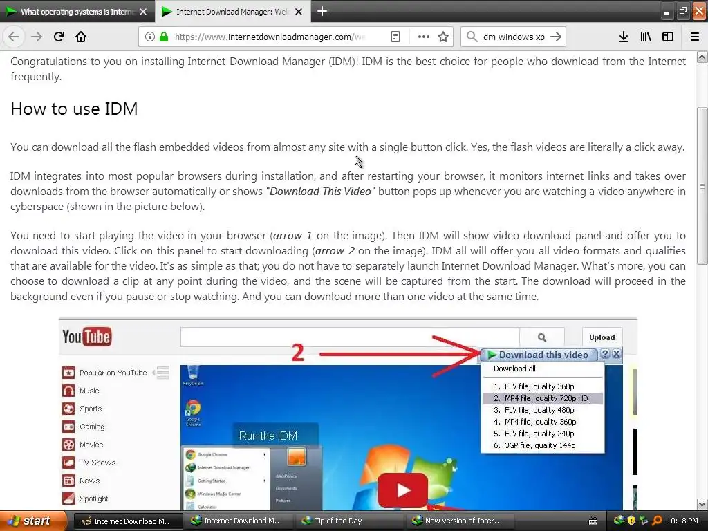Click the on-screen keyboard tray icon
This screenshot has width=708, height=531.
coord(593,521)
